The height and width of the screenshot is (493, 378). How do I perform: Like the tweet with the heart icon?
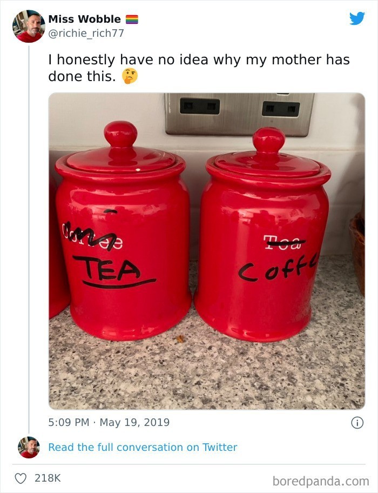[x=21, y=478]
